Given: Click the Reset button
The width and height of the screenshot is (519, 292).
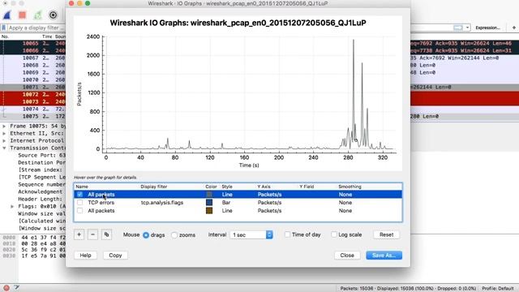Looking at the screenshot, I should (386, 234).
